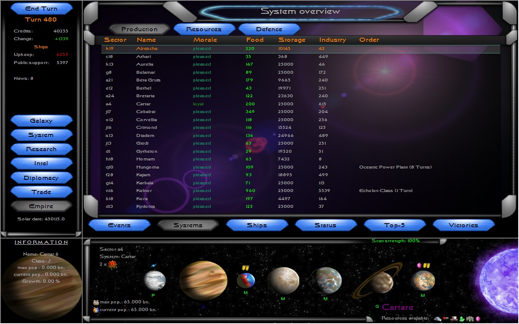Image resolution: width=519 pixels, height=324 pixels.
Task: Select the Hungoma system in list
Action: (147, 167)
